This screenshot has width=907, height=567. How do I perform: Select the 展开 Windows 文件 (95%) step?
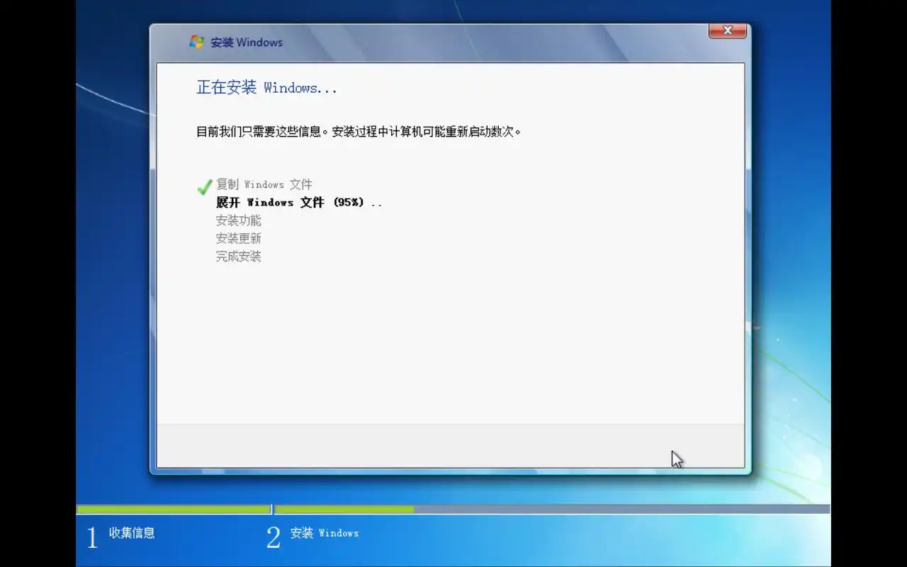click(299, 202)
